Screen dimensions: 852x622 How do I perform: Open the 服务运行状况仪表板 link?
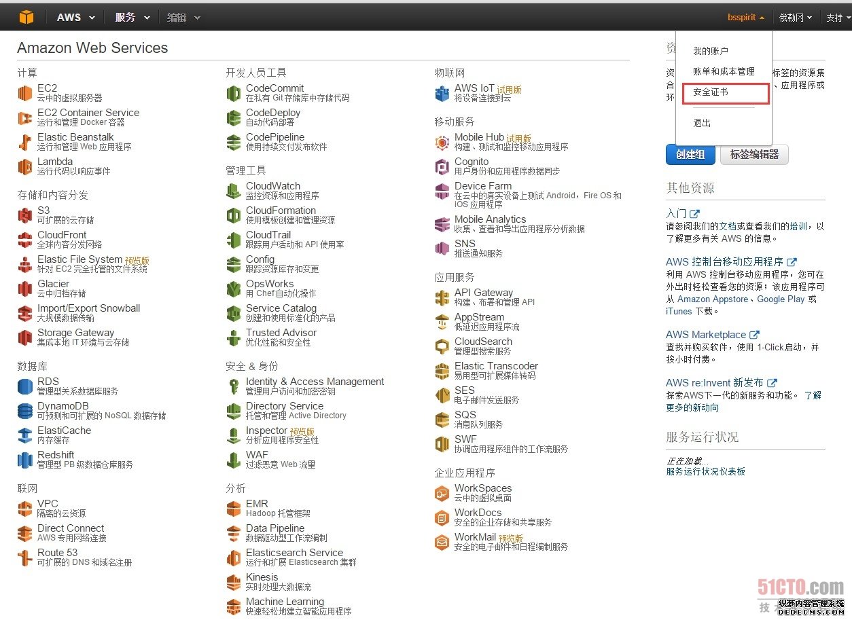click(x=705, y=471)
